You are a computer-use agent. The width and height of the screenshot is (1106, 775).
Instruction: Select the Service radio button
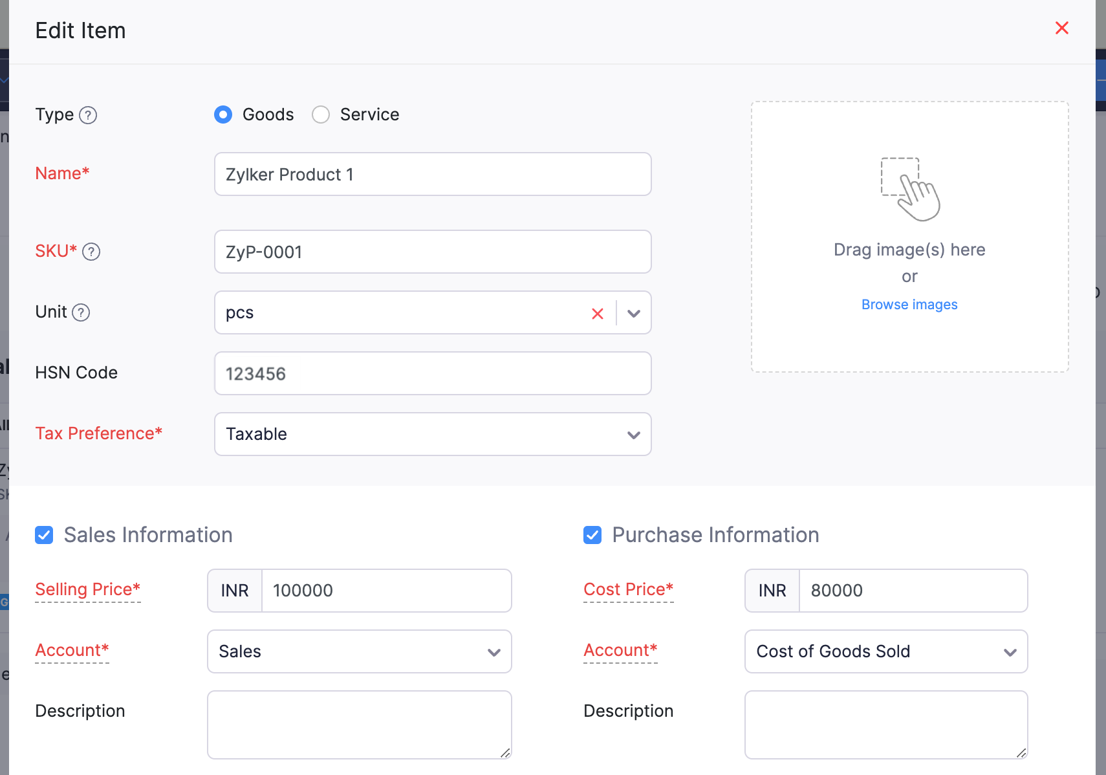click(321, 115)
